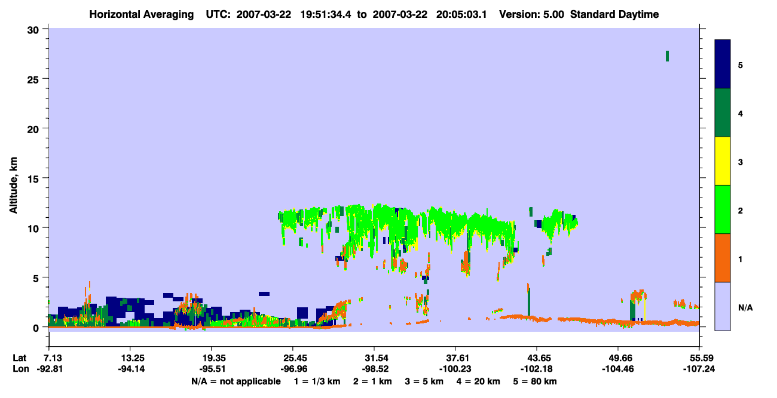This screenshot has height=398, width=777.
Task: Click the '2 = 1 km' legend entry
Action: (372, 381)
